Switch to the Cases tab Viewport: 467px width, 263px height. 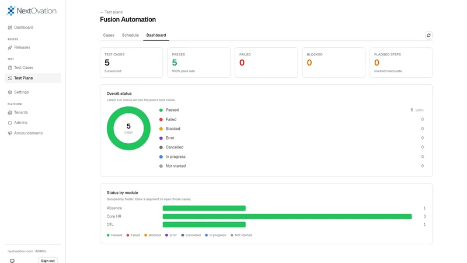[x=109, y=35]
